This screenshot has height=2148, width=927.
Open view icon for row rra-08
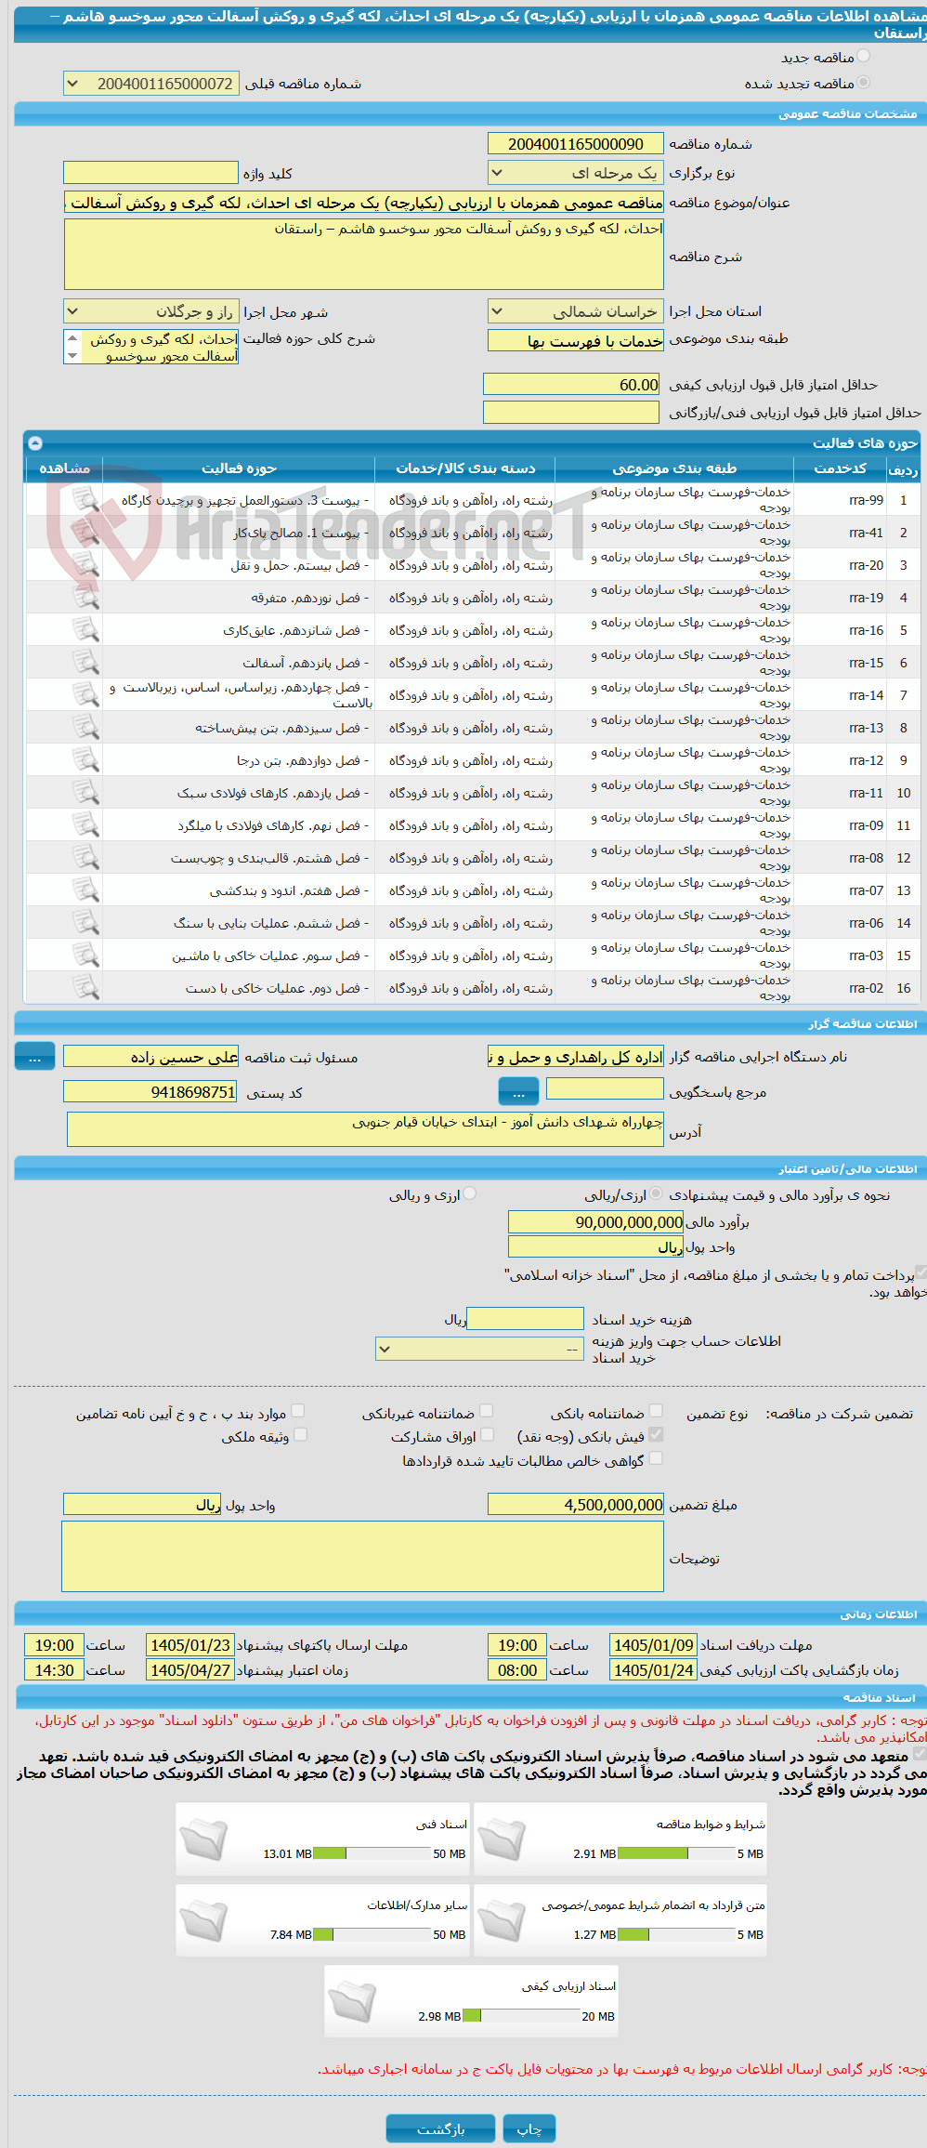coord(85,858)
